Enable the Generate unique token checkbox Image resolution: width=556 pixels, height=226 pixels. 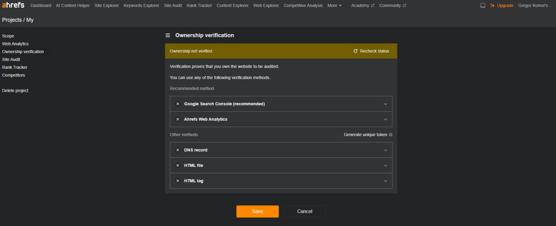[x=339, y=135]
